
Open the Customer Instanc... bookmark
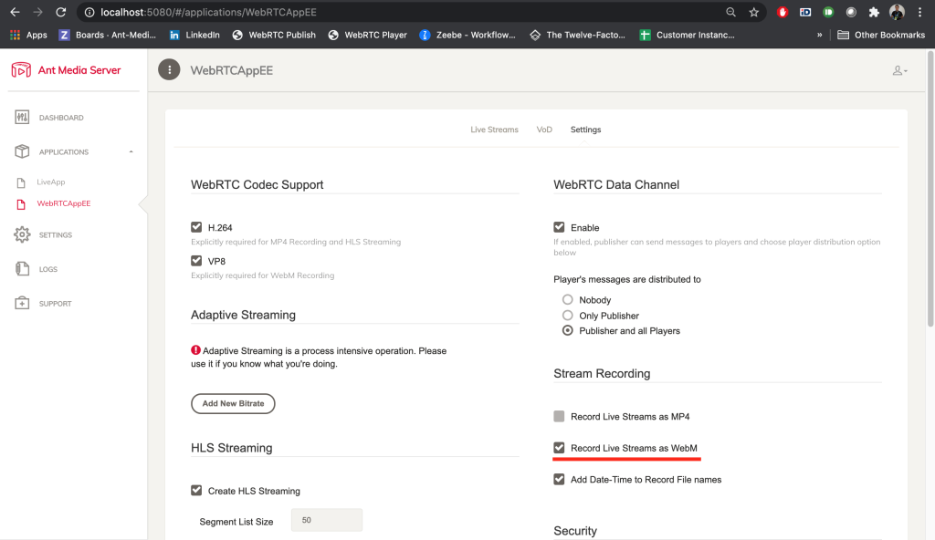pyautogui.click(x=687, y=36)
